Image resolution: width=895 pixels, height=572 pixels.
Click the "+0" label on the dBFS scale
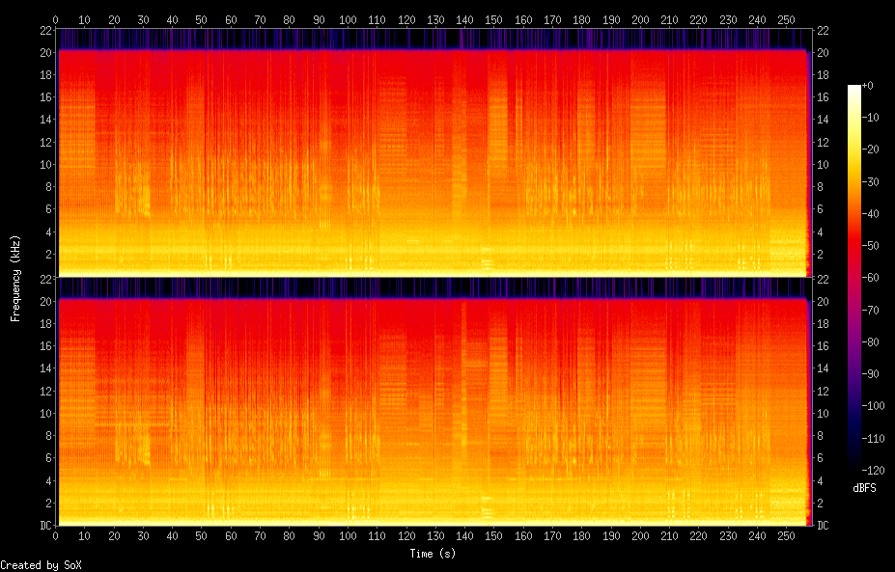pos(868,86)
